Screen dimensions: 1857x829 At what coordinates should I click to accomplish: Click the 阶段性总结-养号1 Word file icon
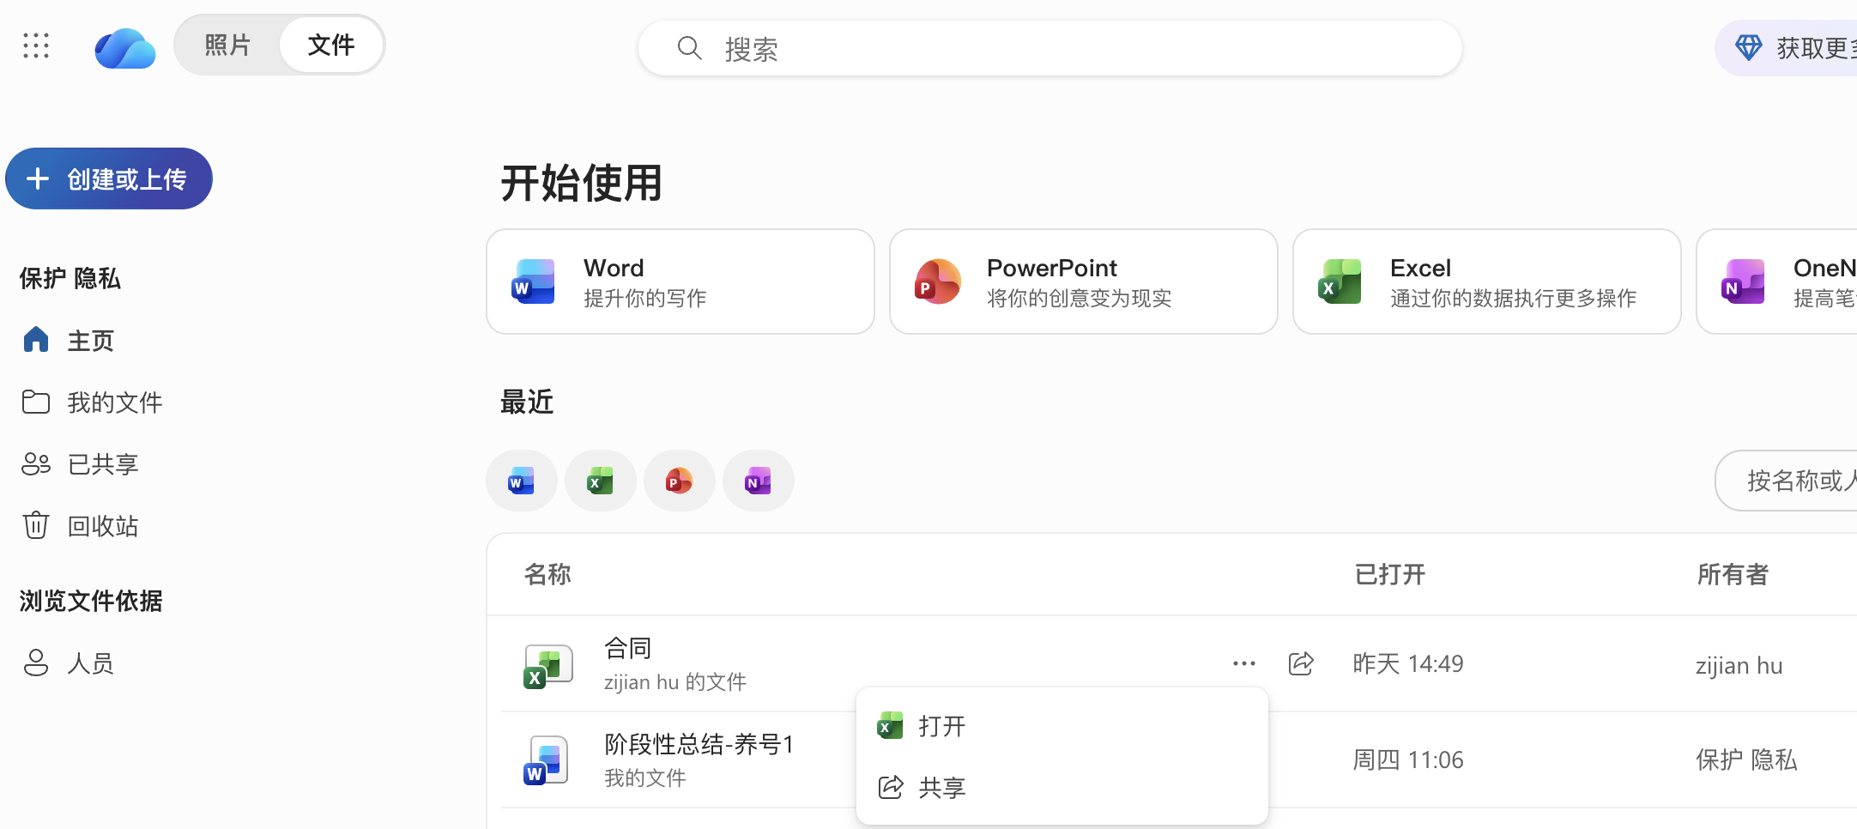tap(547, 762)
